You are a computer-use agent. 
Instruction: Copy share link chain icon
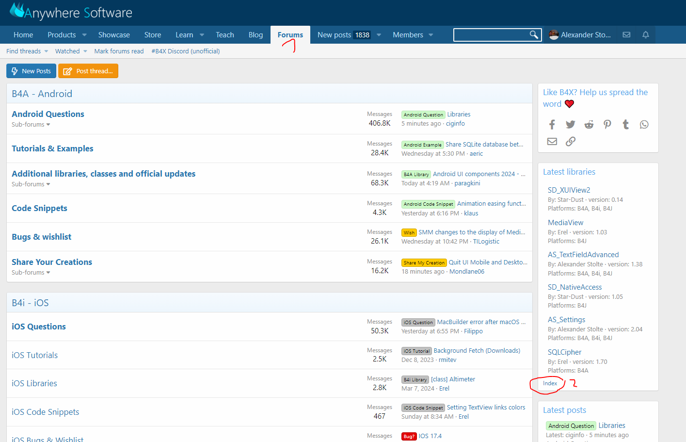[571, 141]
